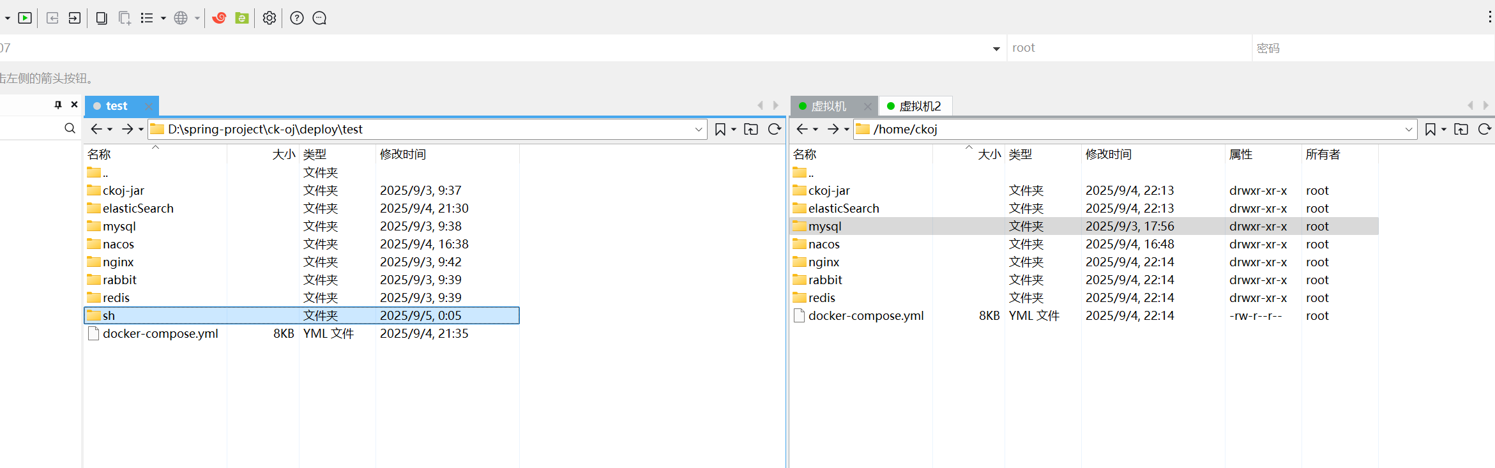Open local pane forward history dropdown
Image resolution: width=1495 pixels, height=468 pixels.
(x=141, y=130)
